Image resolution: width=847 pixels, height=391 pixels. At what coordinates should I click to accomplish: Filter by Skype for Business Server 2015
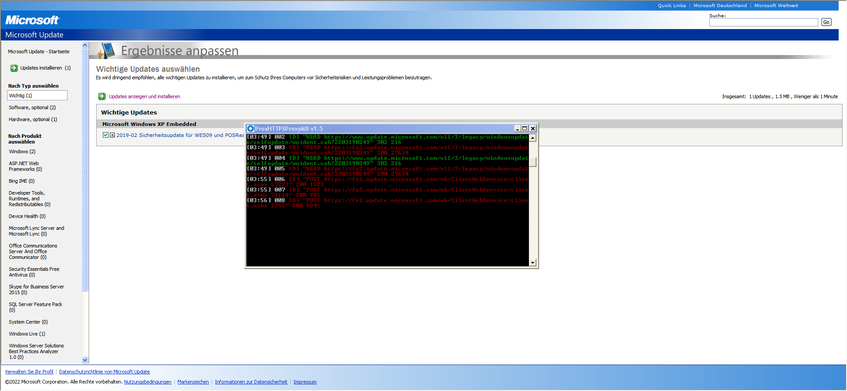36,290
